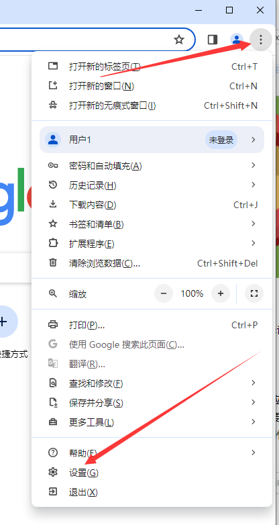Select 下载内容 menu item

coord(152,205)
